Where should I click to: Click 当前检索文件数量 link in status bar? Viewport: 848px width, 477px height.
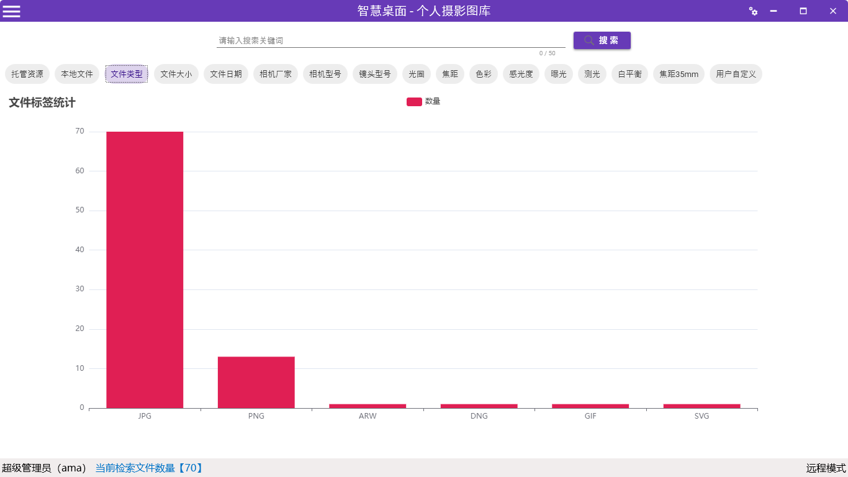pos(149,468)
